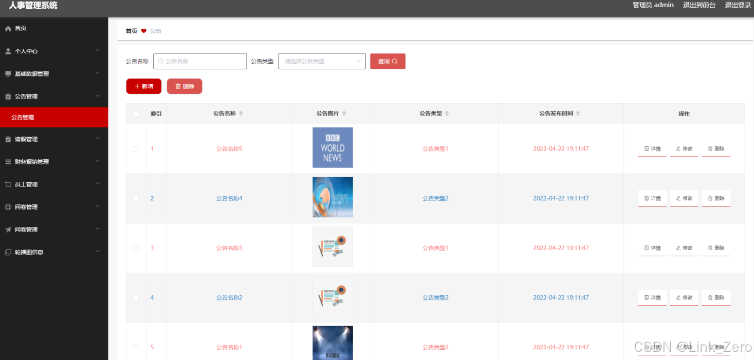The width and height of the screenshot is (754, 360).
Task: Click the list icon next to 财务报销管理
Action: (x=8, y=162)
